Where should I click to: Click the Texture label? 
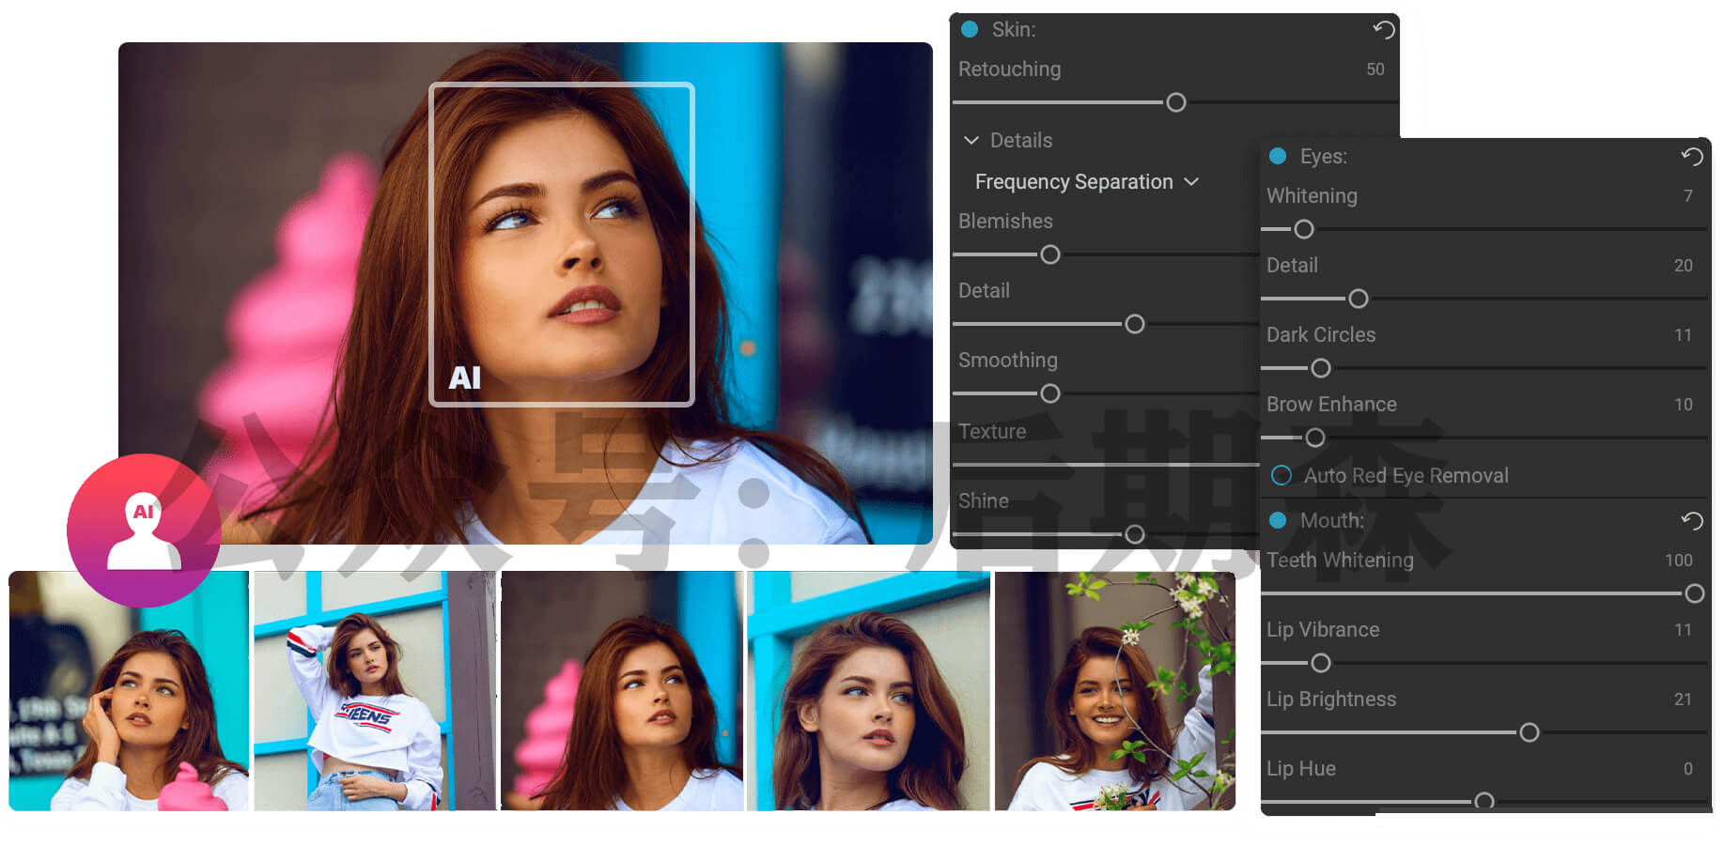coord(992,432)
